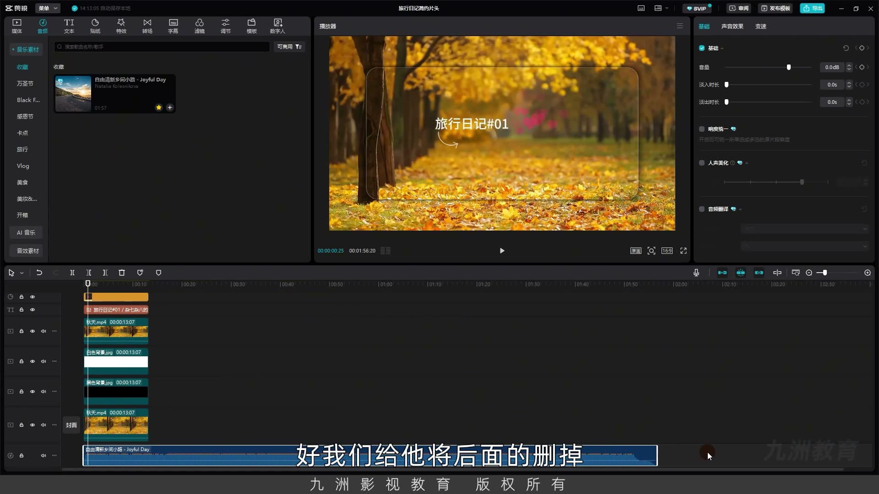Open the 可商用 filter dropdown
879x494 pixels.
(289, 47)
